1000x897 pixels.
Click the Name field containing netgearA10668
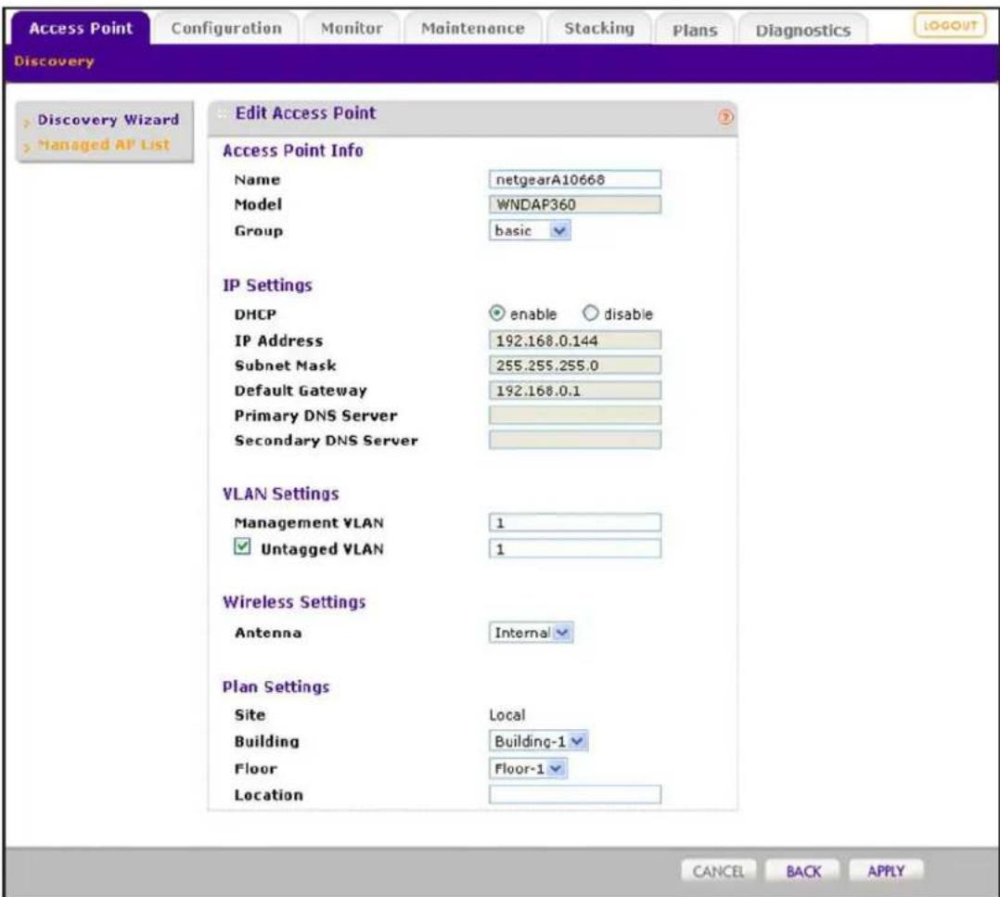pyautogui.click(x=575, y=179)
